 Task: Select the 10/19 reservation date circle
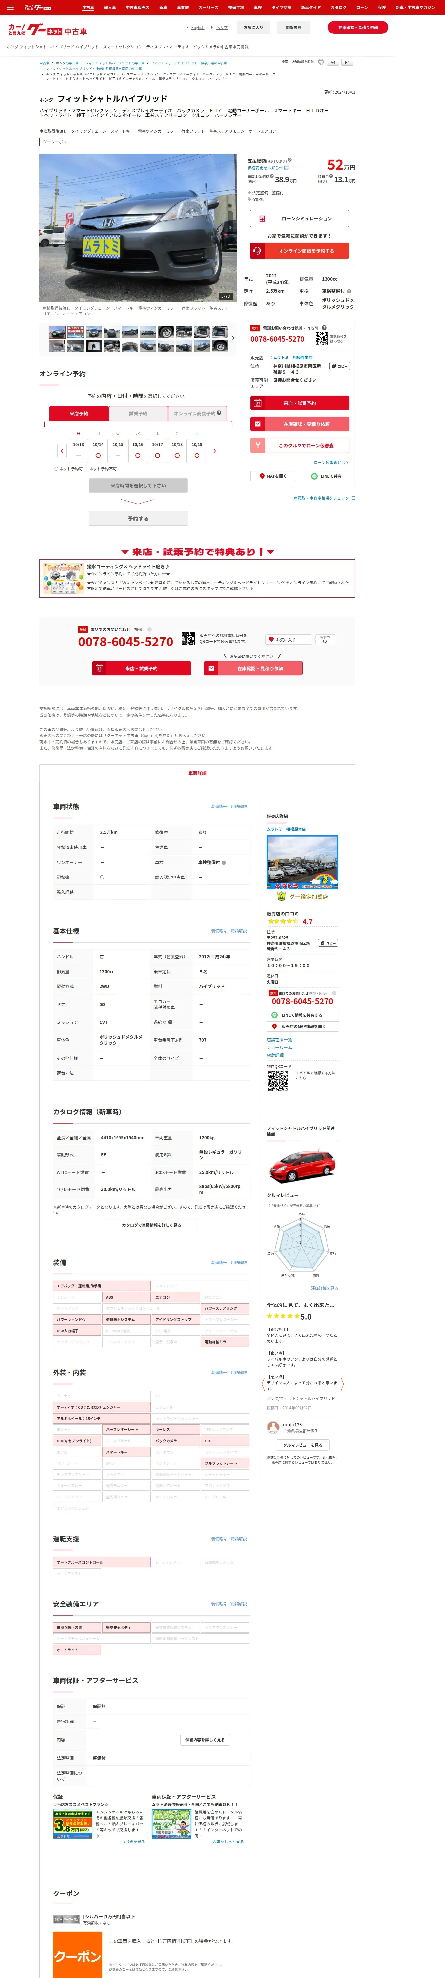pyautogui.click(x=197, y=455)
